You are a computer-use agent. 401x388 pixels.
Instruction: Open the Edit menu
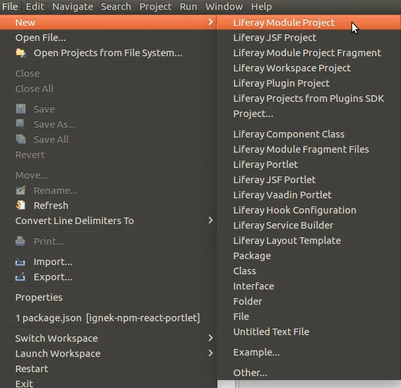[35, 7]
